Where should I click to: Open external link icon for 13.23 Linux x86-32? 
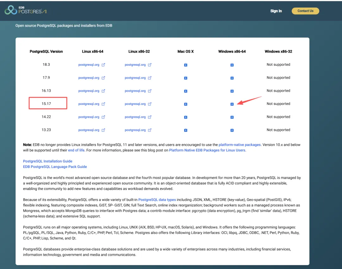[x=149, y=130]
